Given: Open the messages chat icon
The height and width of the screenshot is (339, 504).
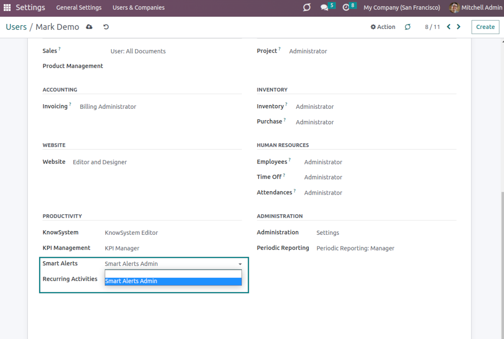Looking at the screenshot, I should pos(324,8).
